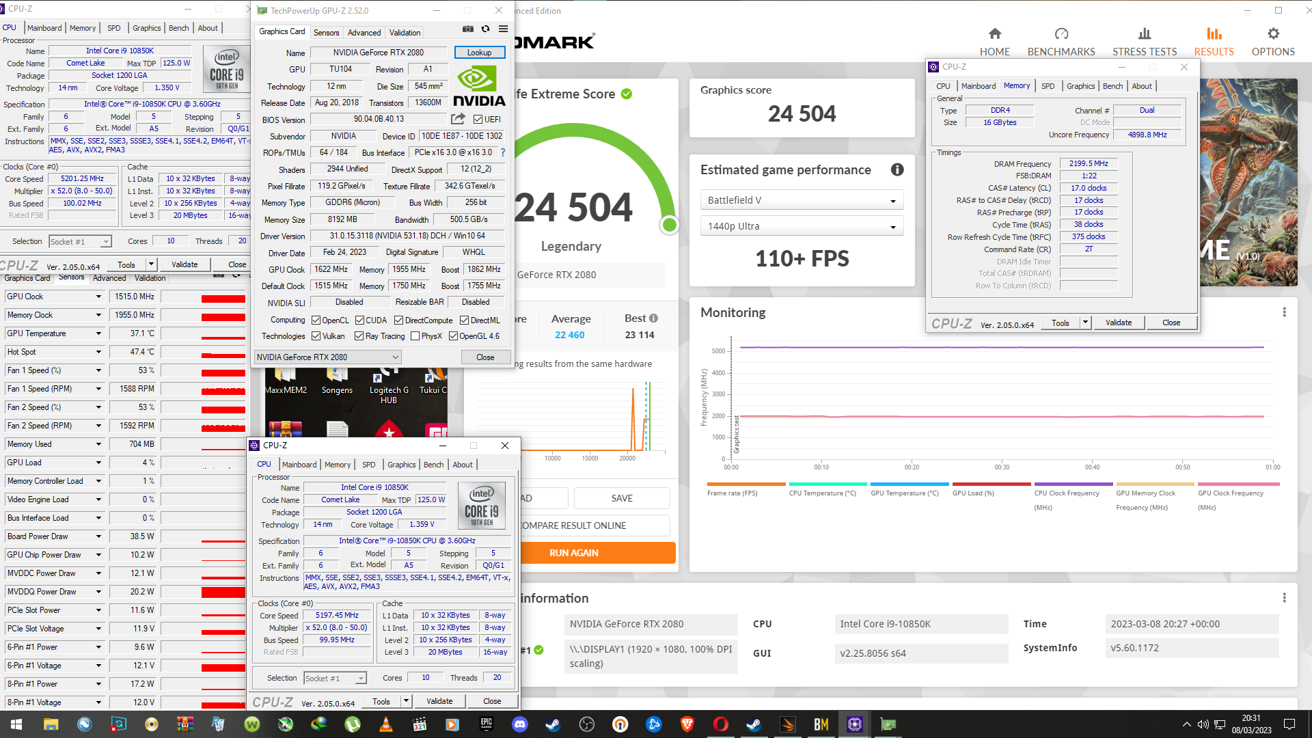Open Epic Games Launcher taskbar icon

coord(487,724)
